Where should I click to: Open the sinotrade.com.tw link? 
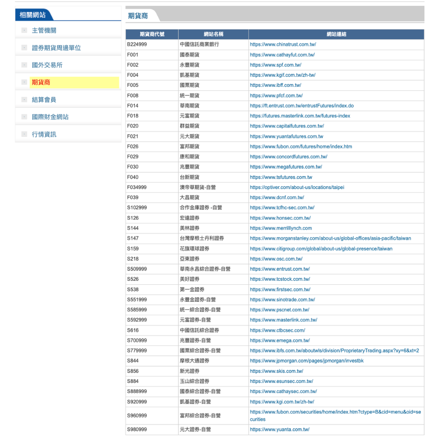point(282,299)
